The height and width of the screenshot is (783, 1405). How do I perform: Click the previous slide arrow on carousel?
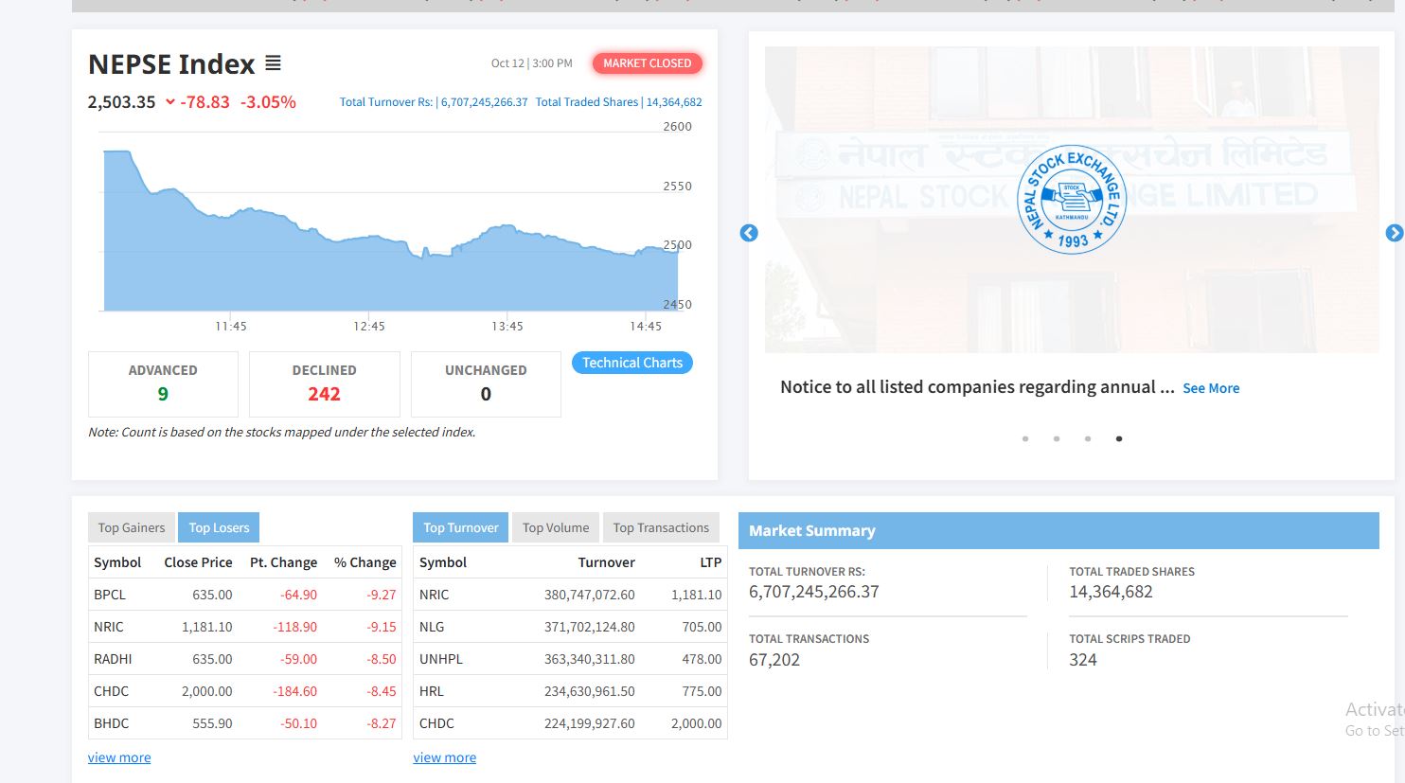click(x=749, y=233)
